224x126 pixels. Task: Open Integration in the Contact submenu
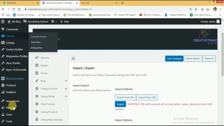click(37, 48)
